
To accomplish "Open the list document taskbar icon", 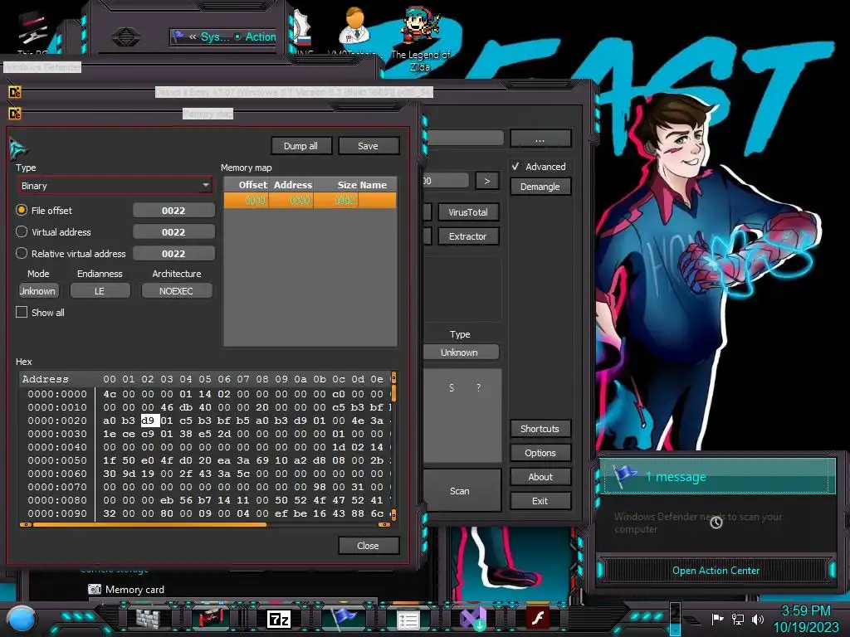I will point(408,620).
